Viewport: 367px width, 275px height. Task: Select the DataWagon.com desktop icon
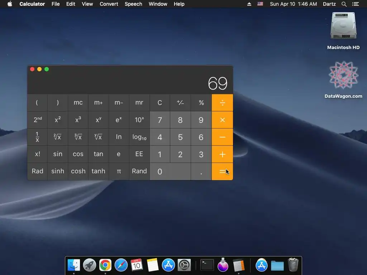point(343,75)
